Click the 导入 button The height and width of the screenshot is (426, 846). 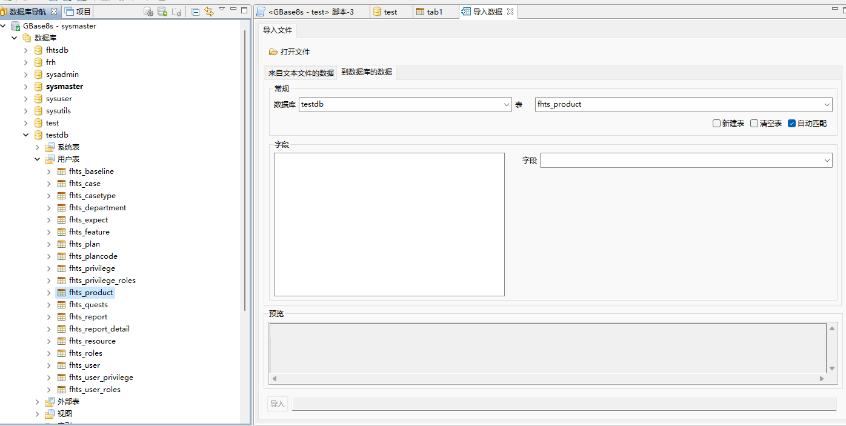click(278, 404)
